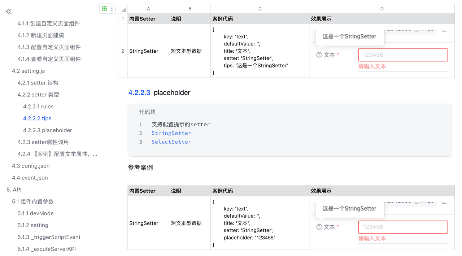Select row 2 header in top table

coord(123,51)
